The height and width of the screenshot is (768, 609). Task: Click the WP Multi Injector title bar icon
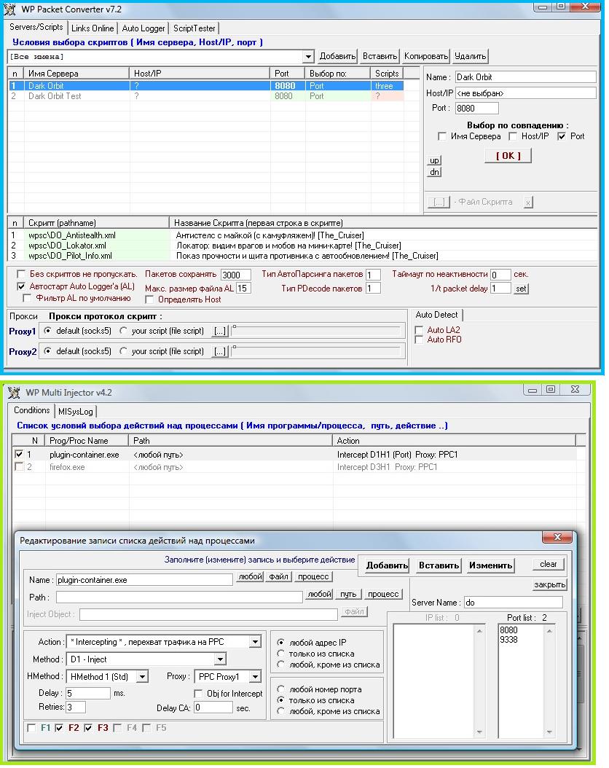pyautogui.click(x=14, y=392)
